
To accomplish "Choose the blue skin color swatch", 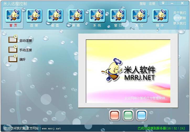I will 141,115.
